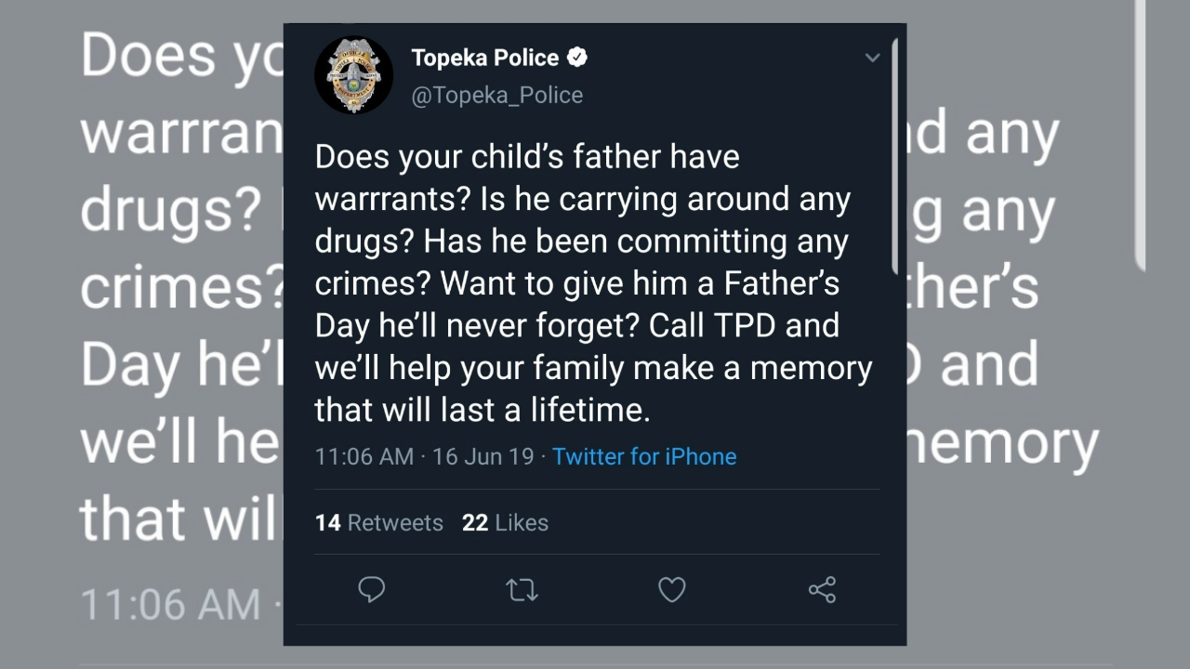Click the verified checkmark badge
This screenshot has height=669, width=1190.
[x=577, y=58]
